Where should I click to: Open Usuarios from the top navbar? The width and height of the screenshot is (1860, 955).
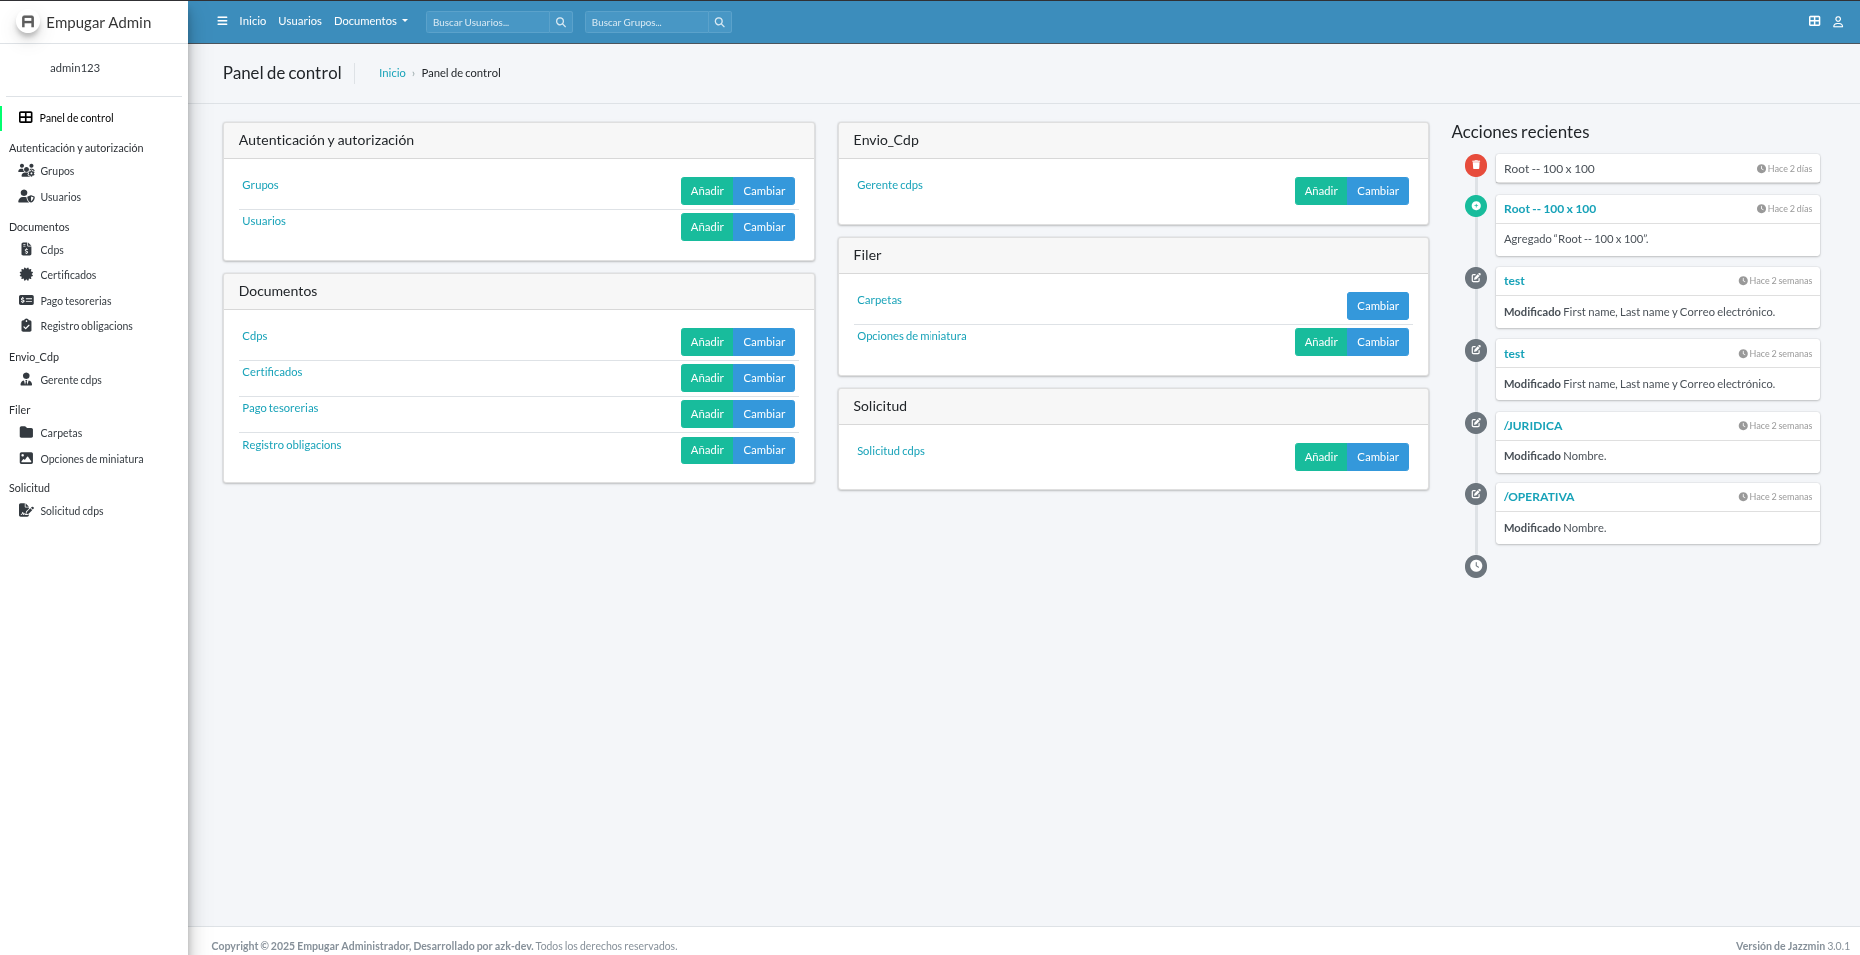[x=300, y=21]
